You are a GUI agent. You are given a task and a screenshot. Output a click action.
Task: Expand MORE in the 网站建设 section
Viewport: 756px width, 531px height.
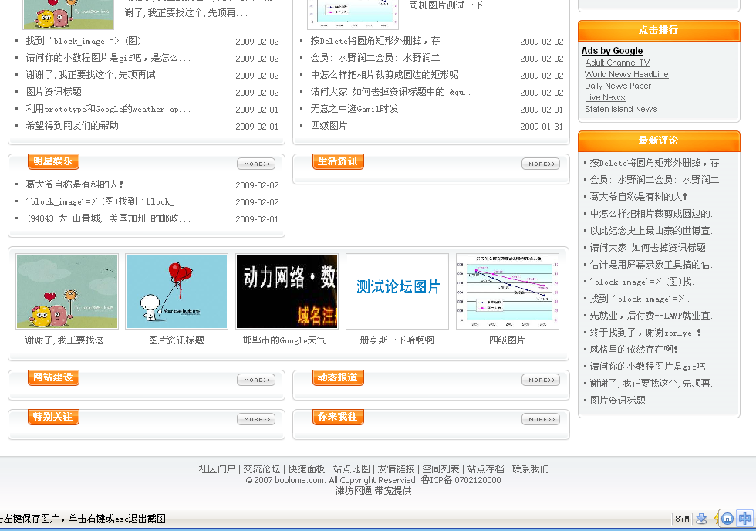[x=256, y=380]
